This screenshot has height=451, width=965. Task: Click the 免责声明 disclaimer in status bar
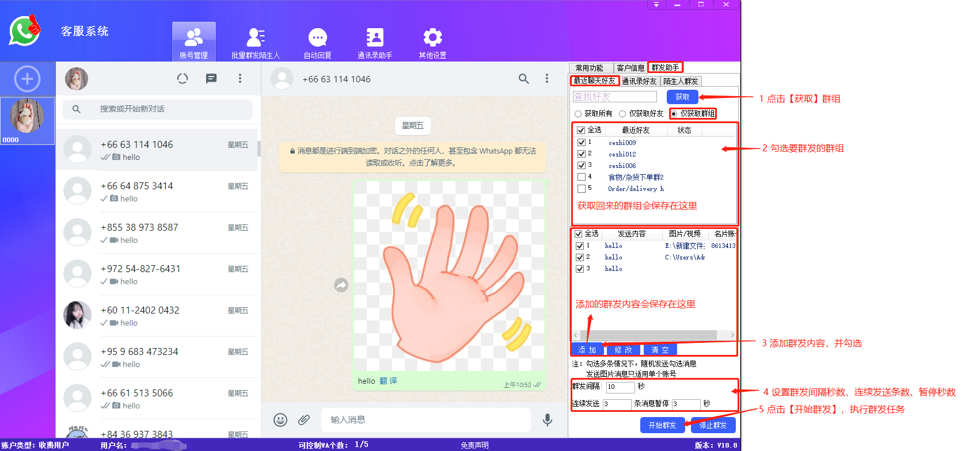pos(474,445)
